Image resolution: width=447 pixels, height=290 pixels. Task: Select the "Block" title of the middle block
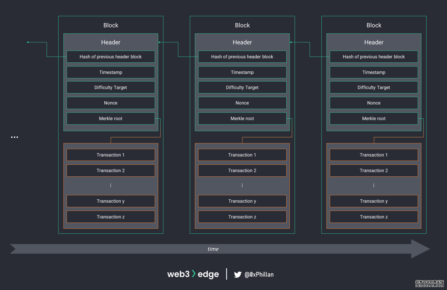pyautogui.click(x=242, y=25)
